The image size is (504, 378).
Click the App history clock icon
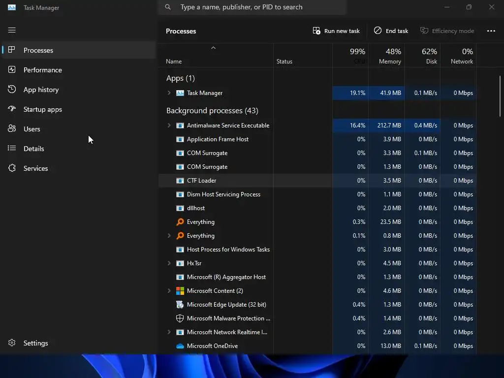tap(12, 90)
